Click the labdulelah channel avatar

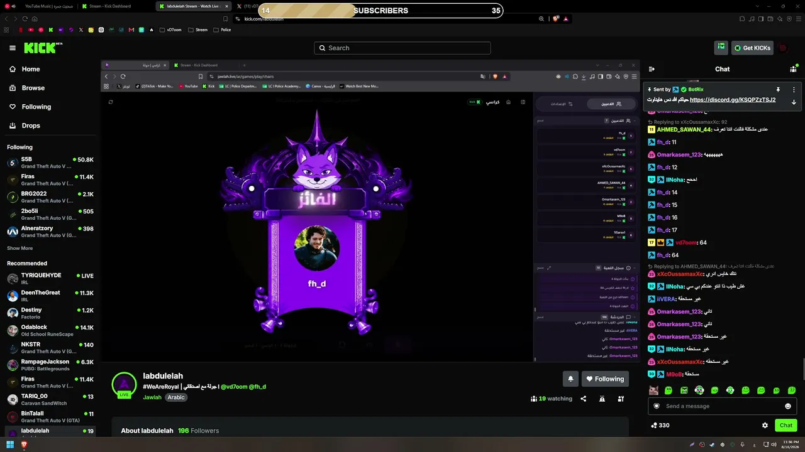(124, 385)
